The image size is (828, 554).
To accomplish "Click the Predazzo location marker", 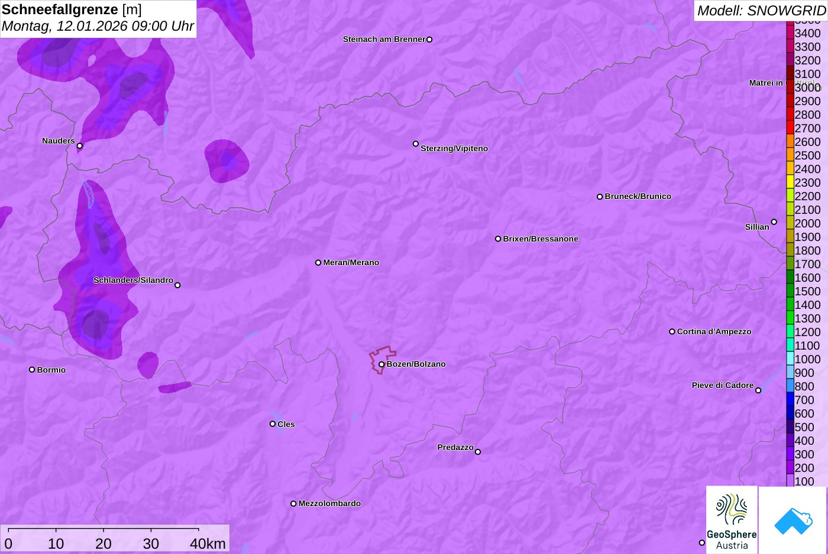I will coord(478,452).
